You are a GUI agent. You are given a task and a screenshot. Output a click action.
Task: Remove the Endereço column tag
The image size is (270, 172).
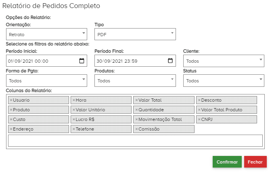click(11, 129)
